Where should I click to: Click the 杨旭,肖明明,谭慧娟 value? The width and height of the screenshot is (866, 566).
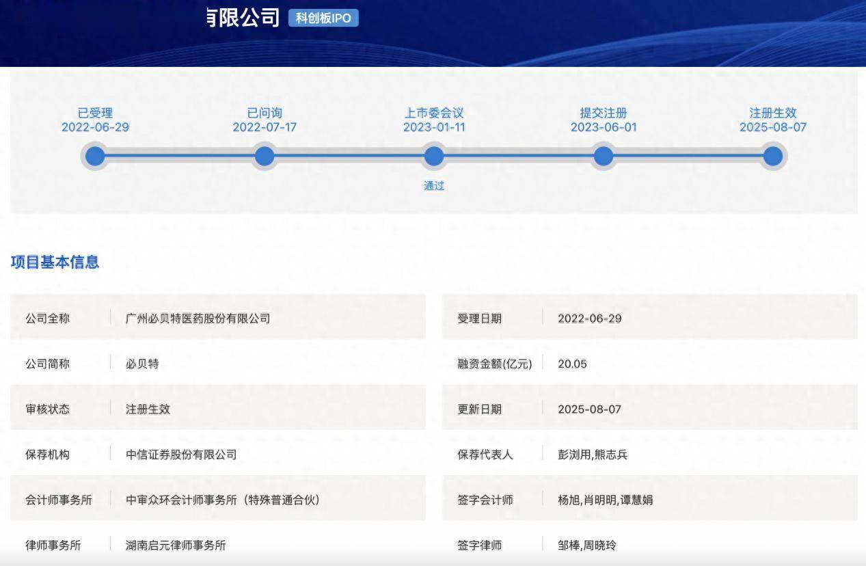tap(605, 500)
